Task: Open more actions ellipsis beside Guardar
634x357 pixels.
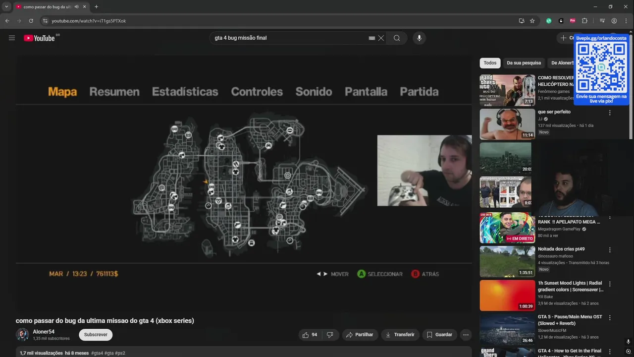Action: (466, 335)
